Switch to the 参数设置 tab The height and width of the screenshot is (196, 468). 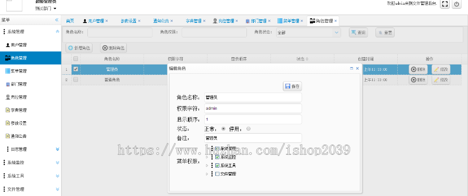click(x=128, y=21)
